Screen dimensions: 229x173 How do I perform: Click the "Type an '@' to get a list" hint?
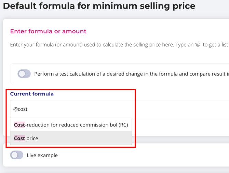(x=201, y=45)
